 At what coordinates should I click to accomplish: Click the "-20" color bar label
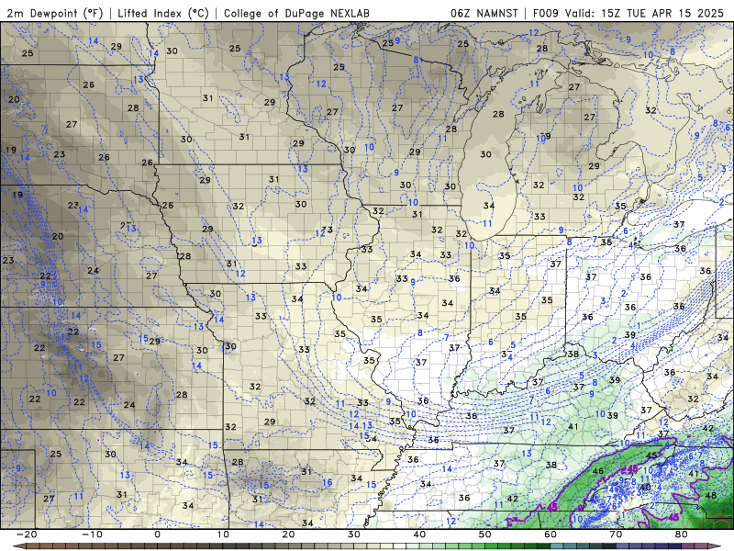26,534
